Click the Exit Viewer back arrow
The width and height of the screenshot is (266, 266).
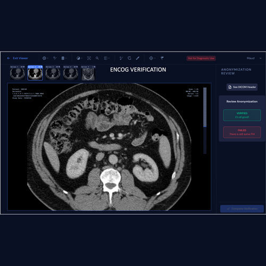(x=9, y=58)
